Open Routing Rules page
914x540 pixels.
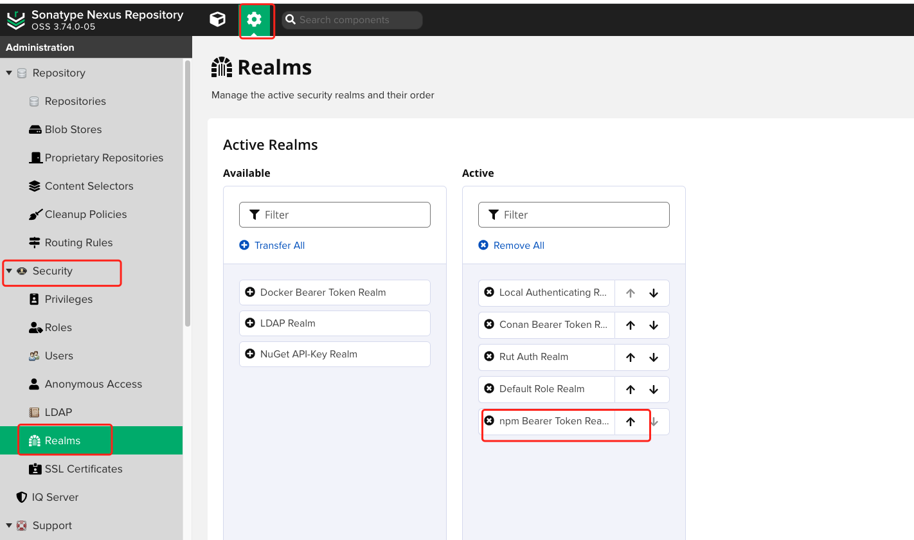coord(79,243)
